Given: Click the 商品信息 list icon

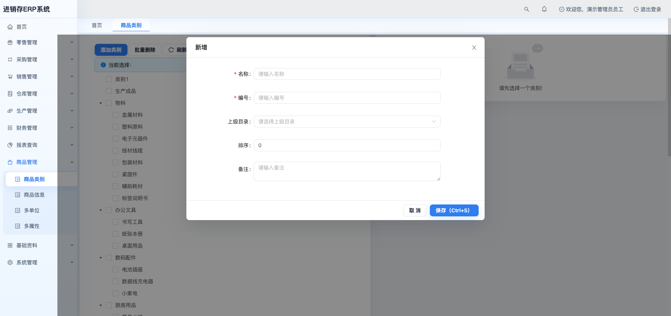Looking at the screenshot, I should [18, 195].
